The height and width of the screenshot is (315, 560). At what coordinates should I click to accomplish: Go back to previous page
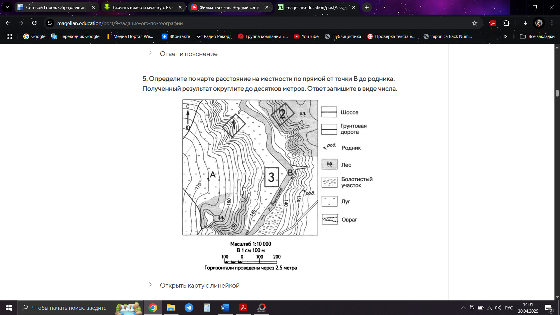[8, 23]
